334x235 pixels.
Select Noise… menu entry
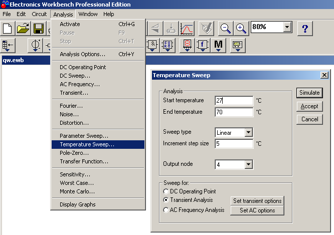pyautogui.click(x=98, y=114)
